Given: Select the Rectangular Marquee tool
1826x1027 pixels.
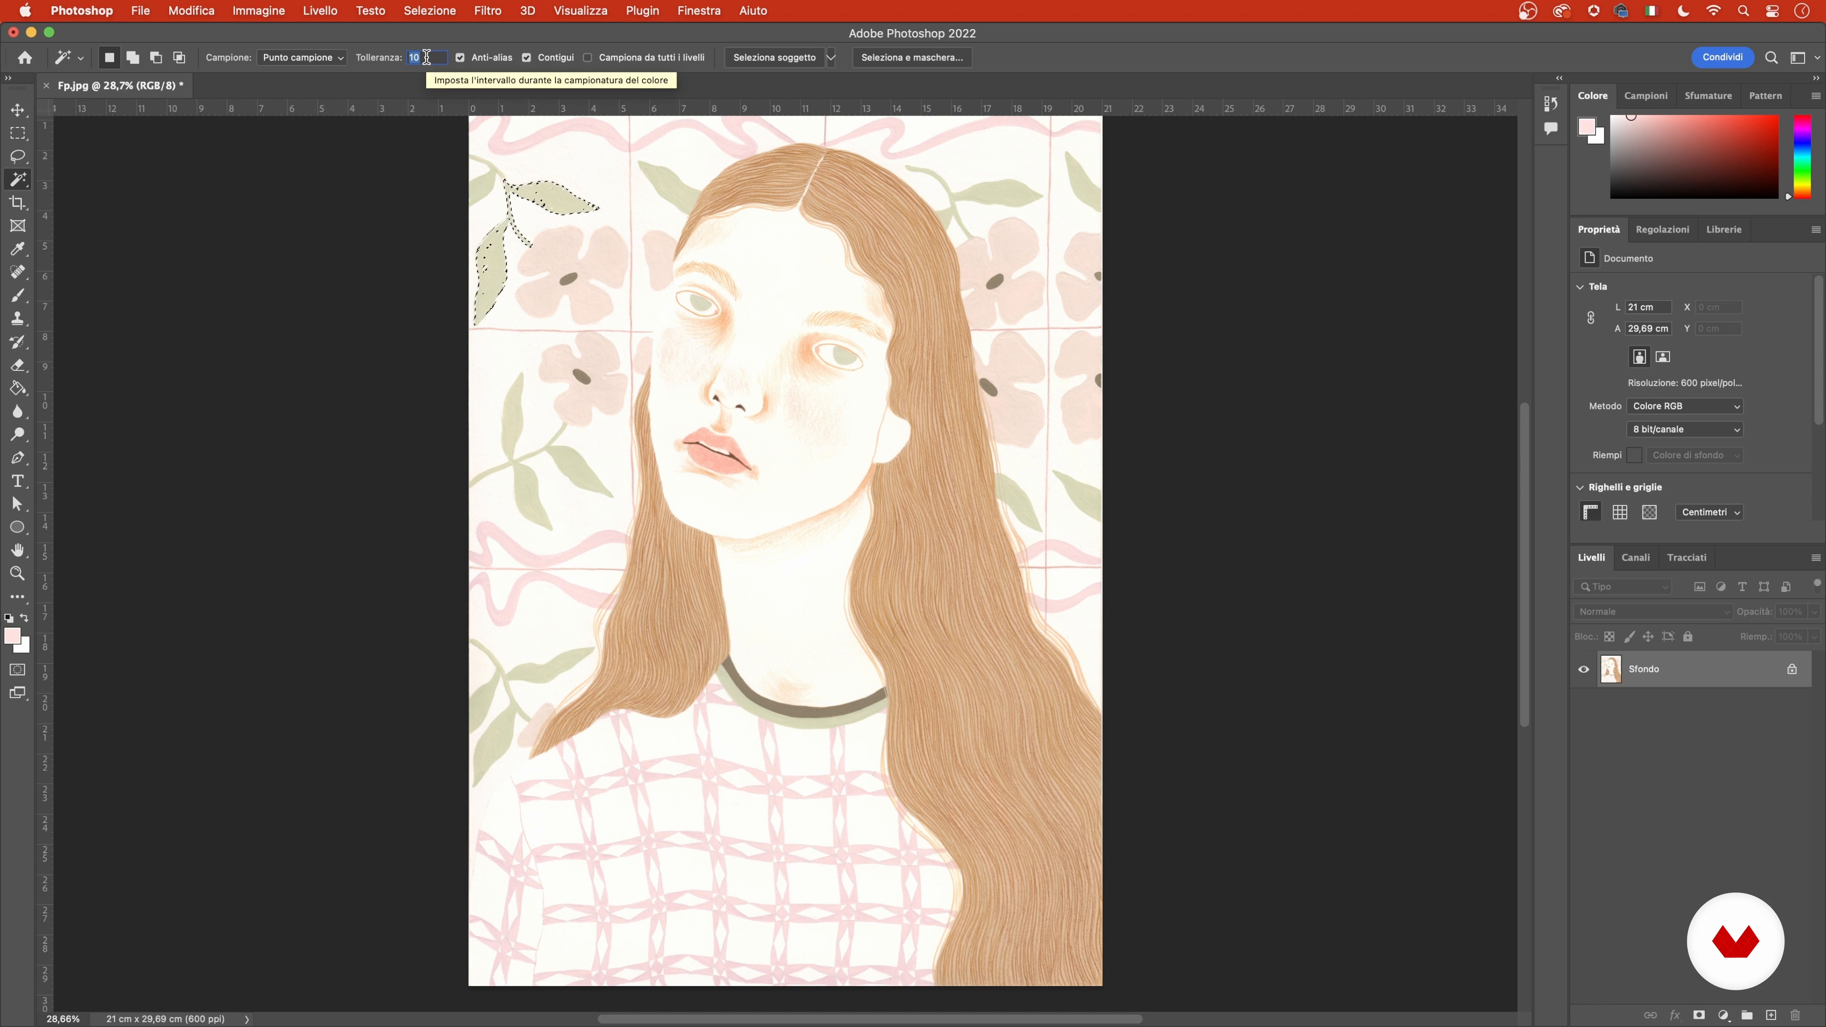Looking at the screenshot, I should pyautogui.click(x=18, y=133).
